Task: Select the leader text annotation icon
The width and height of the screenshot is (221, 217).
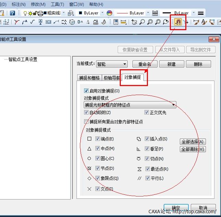Action: (x=25, y=22)
